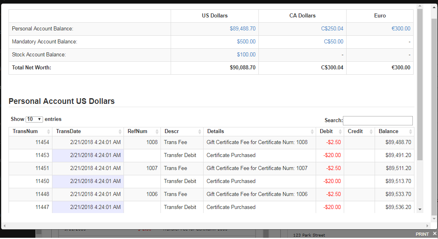This screenshot has height=239, width=438.
Task: Click inner scrollbar up arrow
Action: click(x=420, y=6)
